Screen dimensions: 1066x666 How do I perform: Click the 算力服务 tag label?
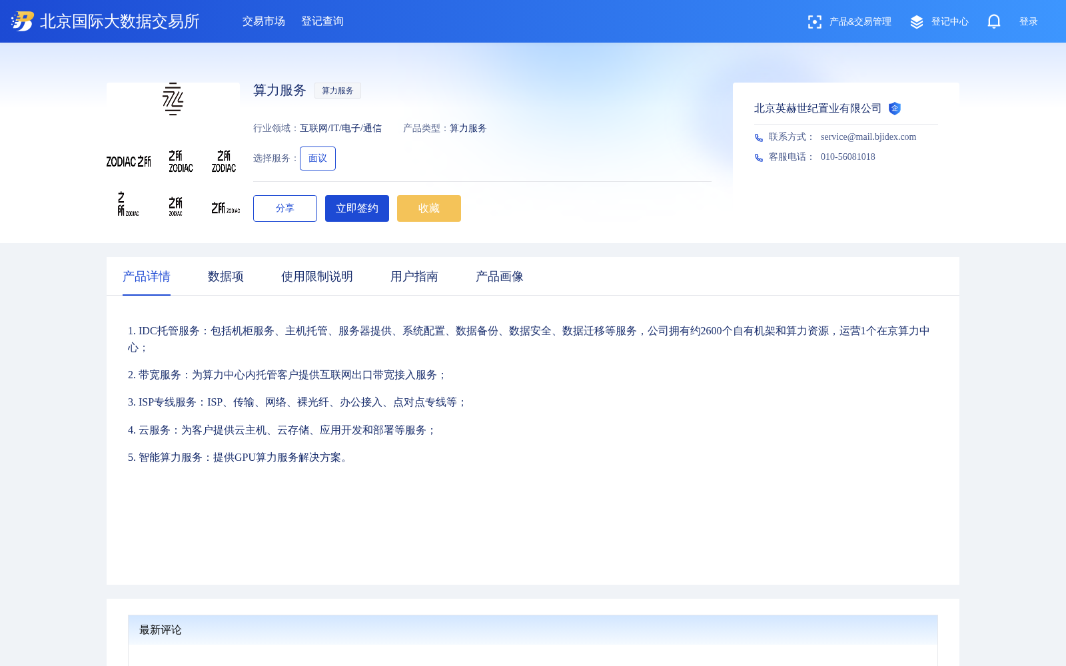click(x=338, y=91)
